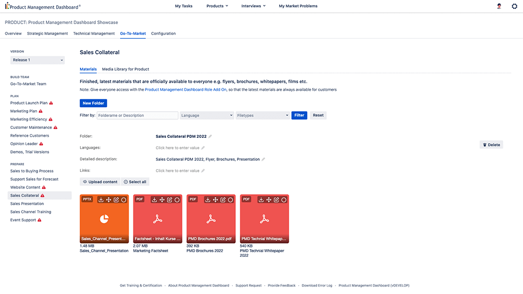
Task: Open Sales to Buying Process
Action: 32,171
